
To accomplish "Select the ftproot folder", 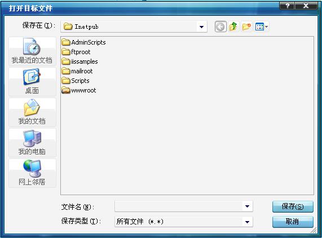I will [76, 52].
